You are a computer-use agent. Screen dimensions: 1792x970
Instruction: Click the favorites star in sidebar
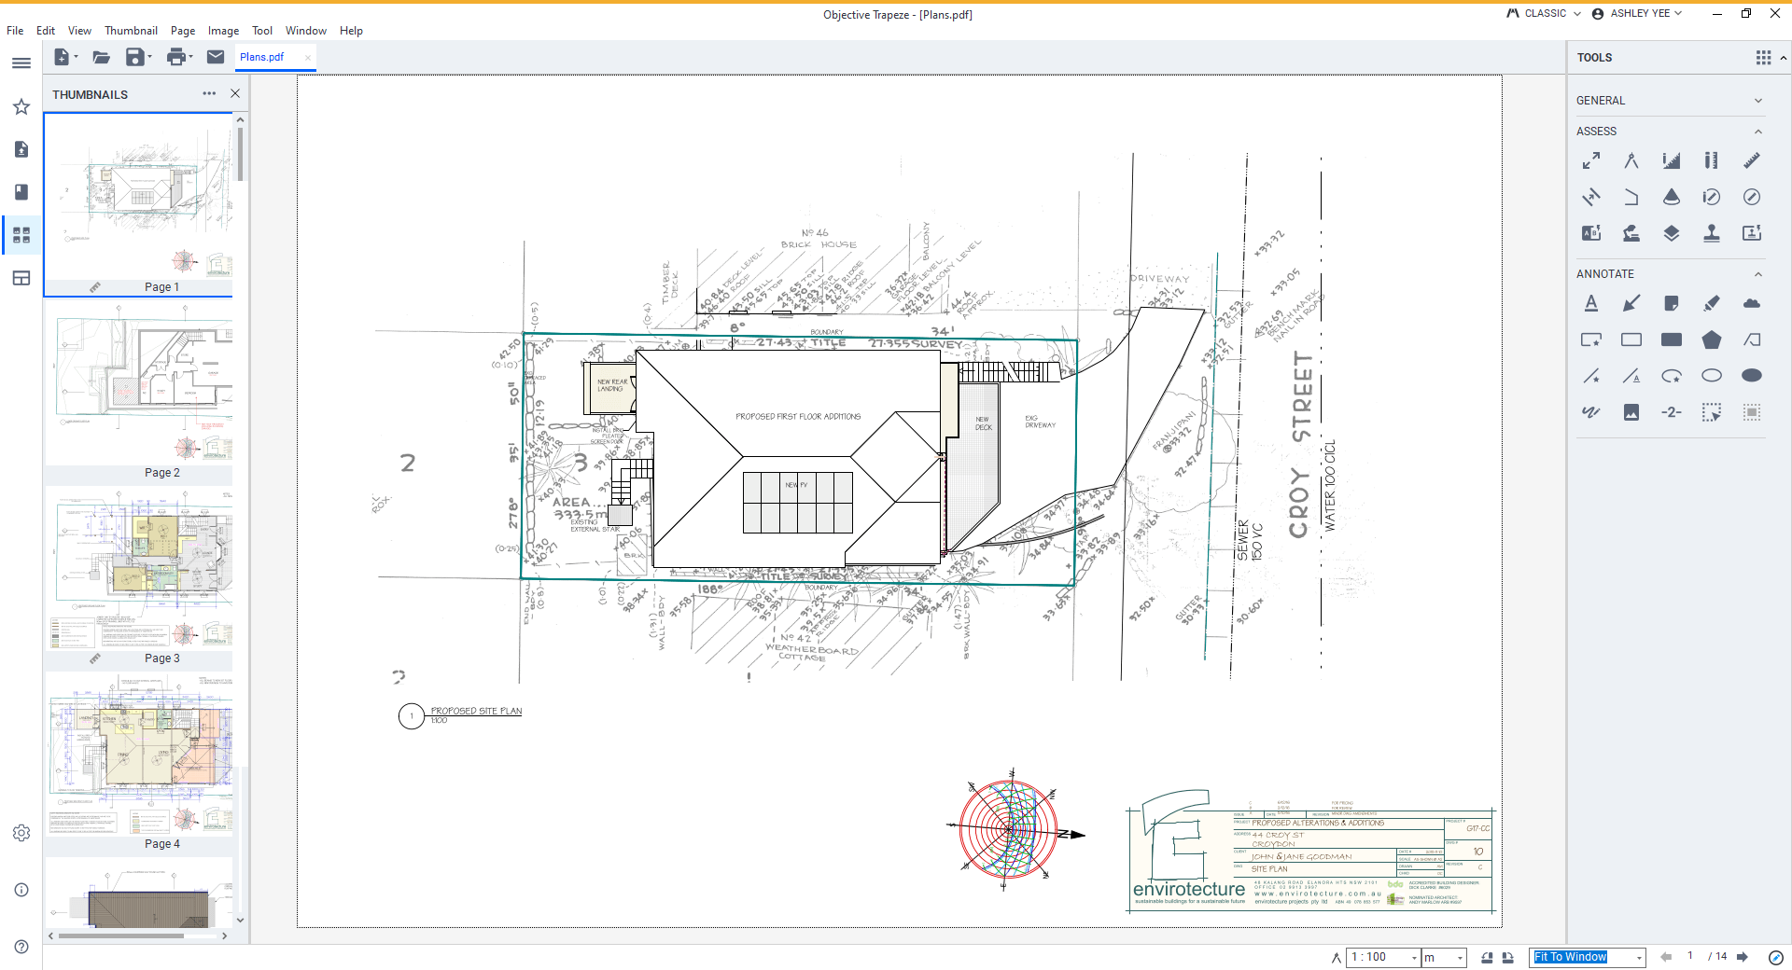point(21,106)
